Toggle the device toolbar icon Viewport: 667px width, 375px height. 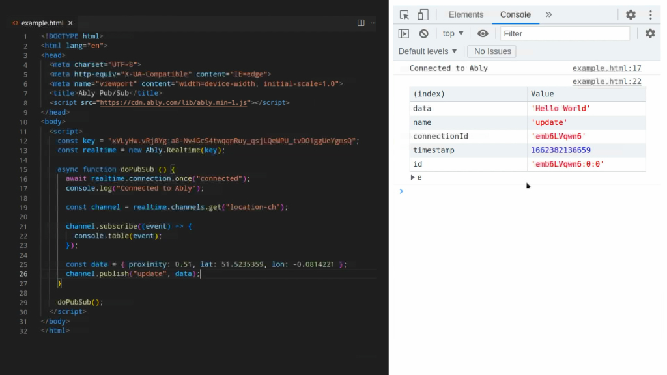[x=423, y=15]
